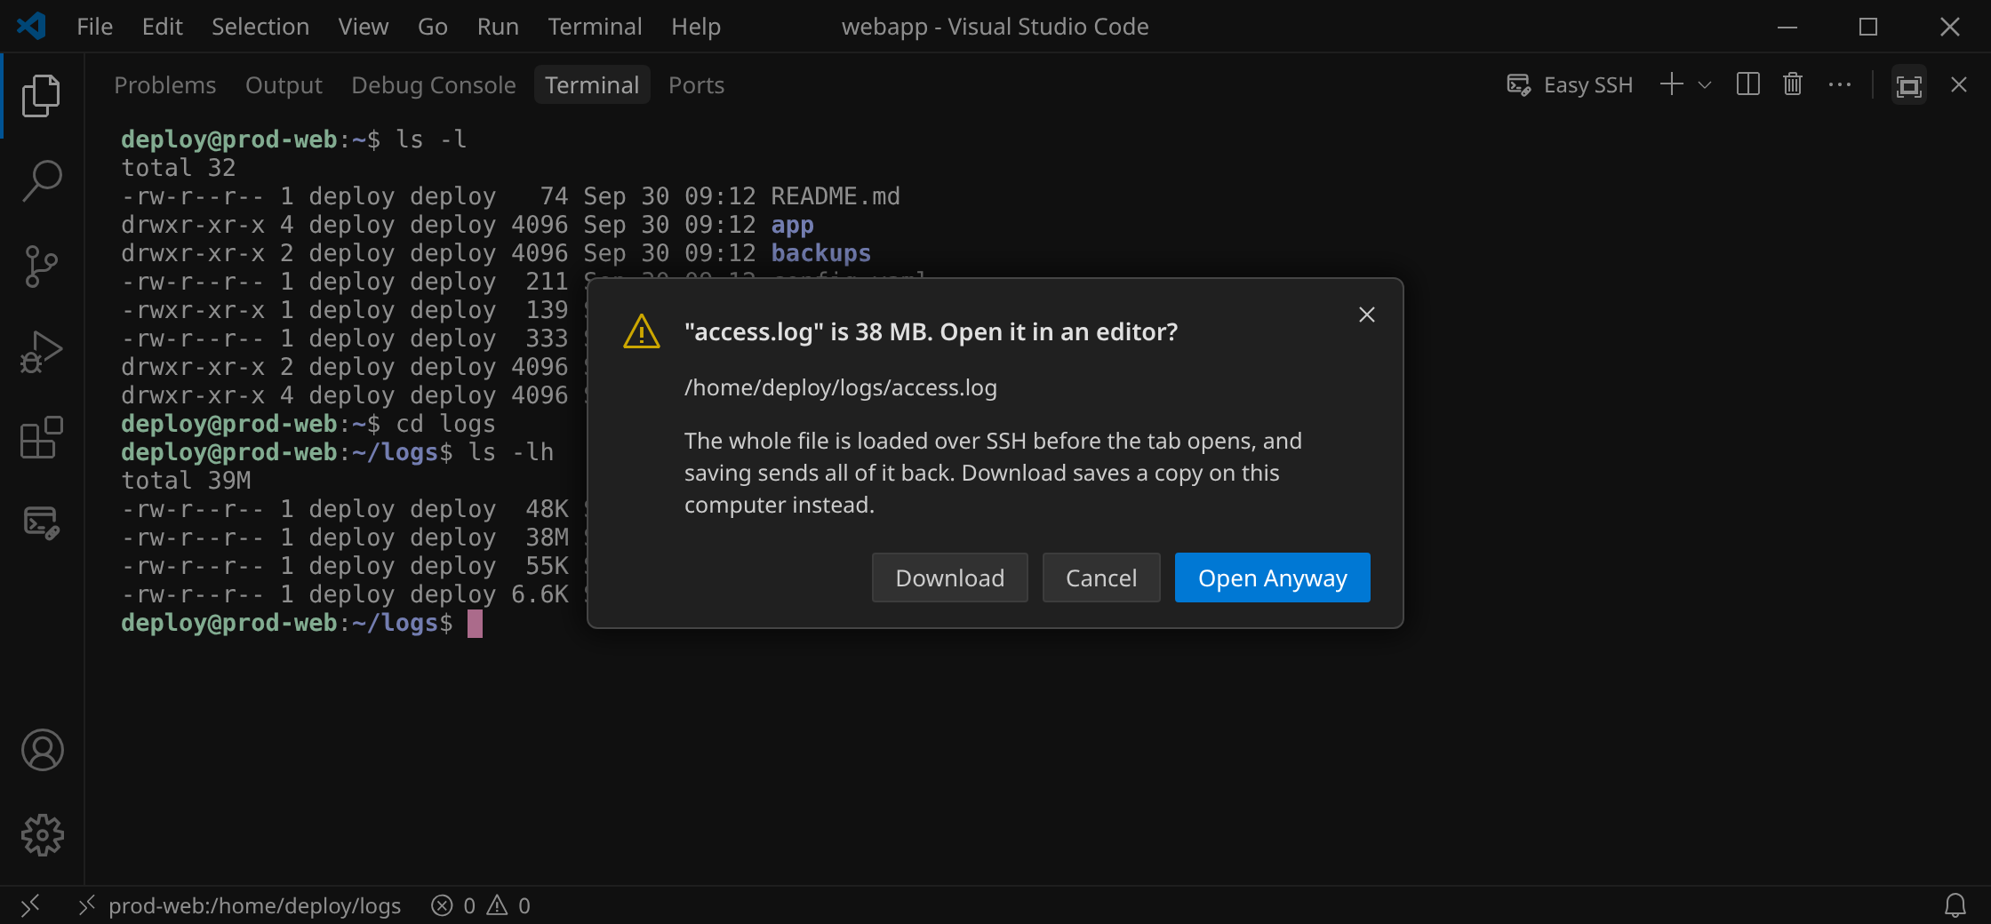Open the Terminal menu

[595, 27]
